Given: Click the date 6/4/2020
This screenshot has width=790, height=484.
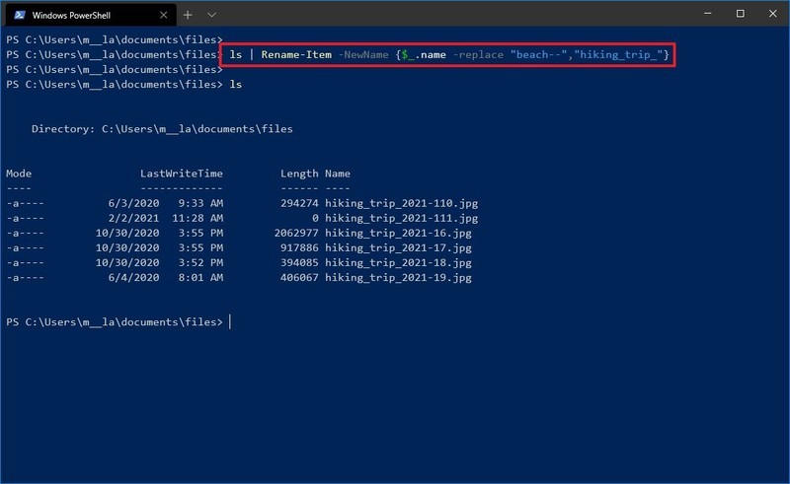Looking at the screenshot, I should 133,277.
